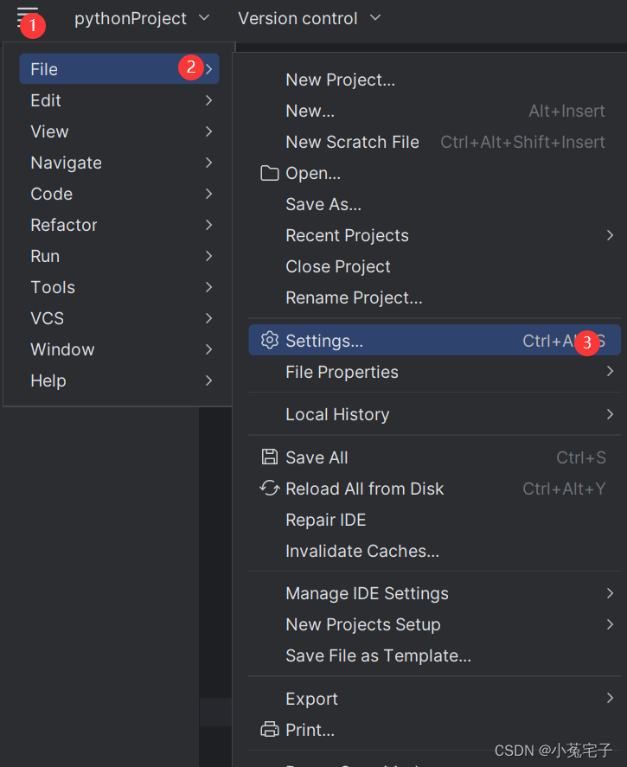
Task: Select Close Project menu entry
Action: [338, 266]
